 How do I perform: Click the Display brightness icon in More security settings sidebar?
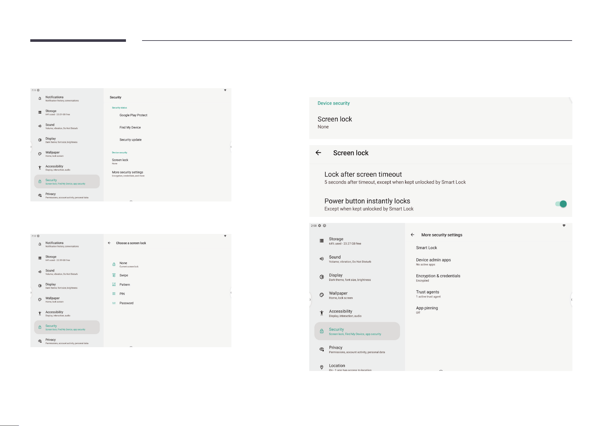[321, 277]
